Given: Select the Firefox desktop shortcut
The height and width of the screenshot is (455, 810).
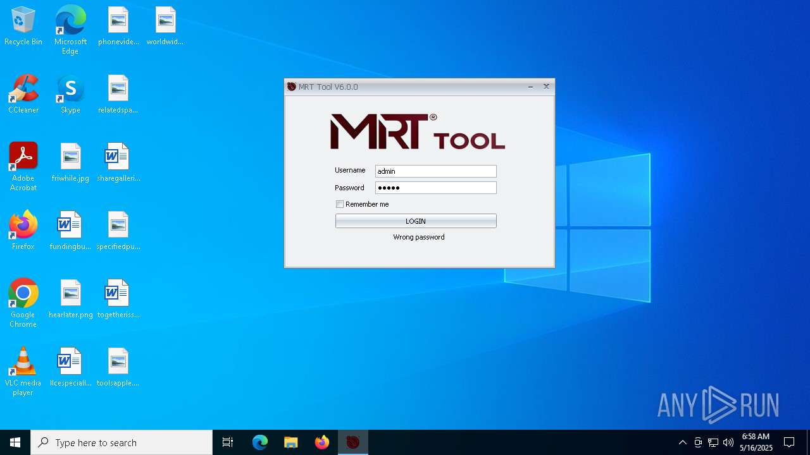Looking at the screenshot, I should [23, 231].
